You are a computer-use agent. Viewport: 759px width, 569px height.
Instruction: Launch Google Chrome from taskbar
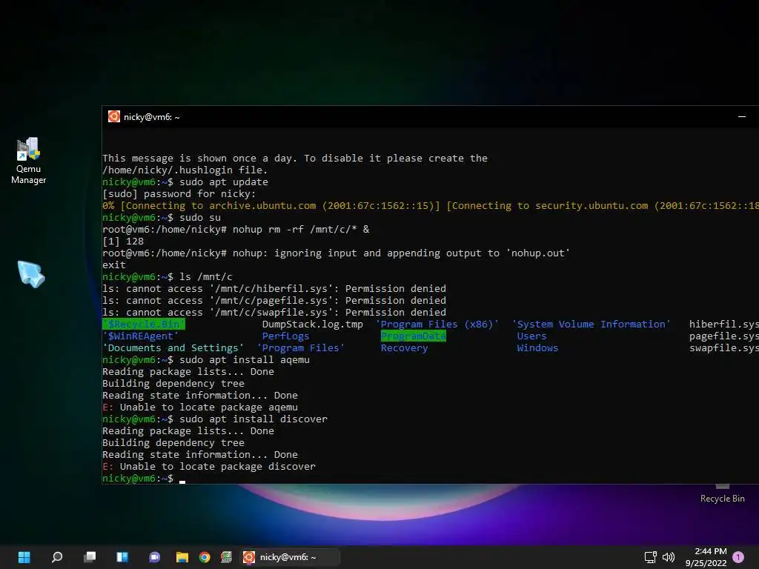point(205,557)
